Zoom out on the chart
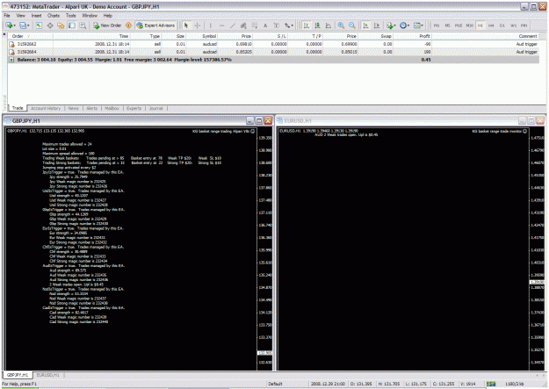Viewport: 549px width, 389px height. click(352, 25)
